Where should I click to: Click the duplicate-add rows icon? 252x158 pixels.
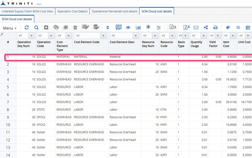(65, 27)
